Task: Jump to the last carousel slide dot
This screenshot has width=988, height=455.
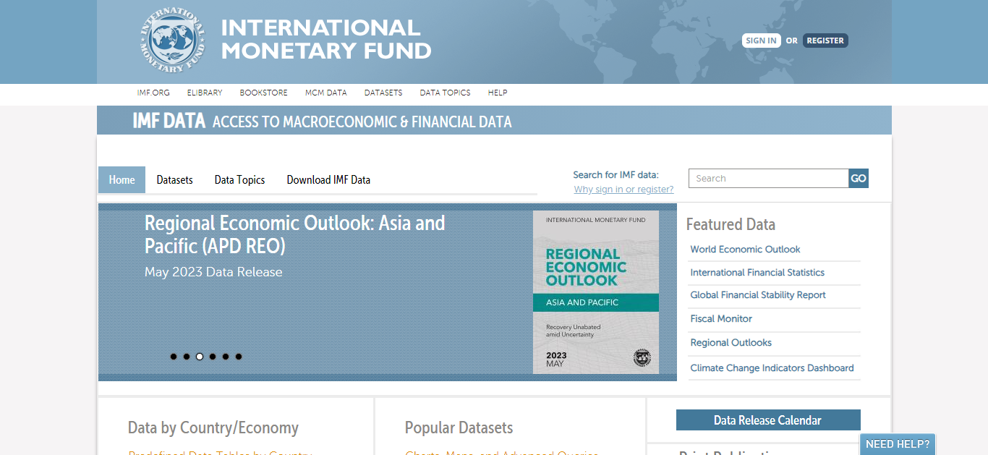Action: (239, 357)
